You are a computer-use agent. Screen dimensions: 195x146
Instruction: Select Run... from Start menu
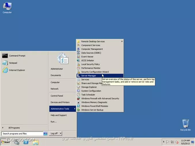[53, 122]
